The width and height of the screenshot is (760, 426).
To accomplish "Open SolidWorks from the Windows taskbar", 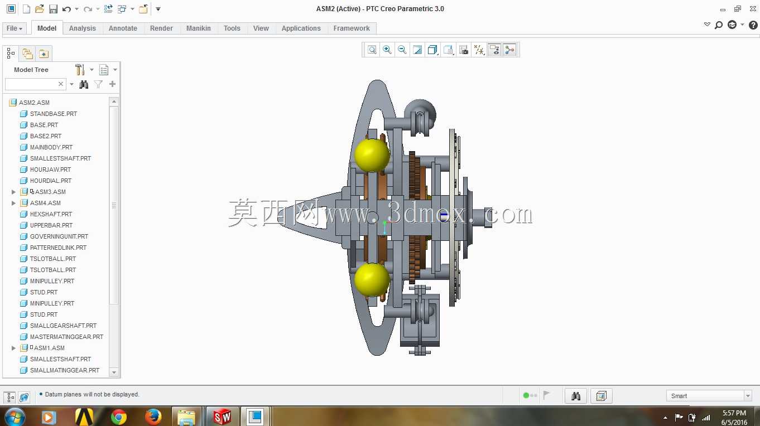I will tap(222, 417).
